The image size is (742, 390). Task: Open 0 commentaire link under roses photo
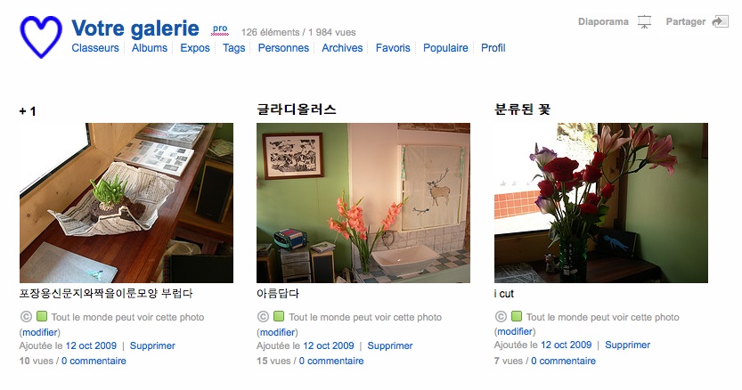coord(563,361)
